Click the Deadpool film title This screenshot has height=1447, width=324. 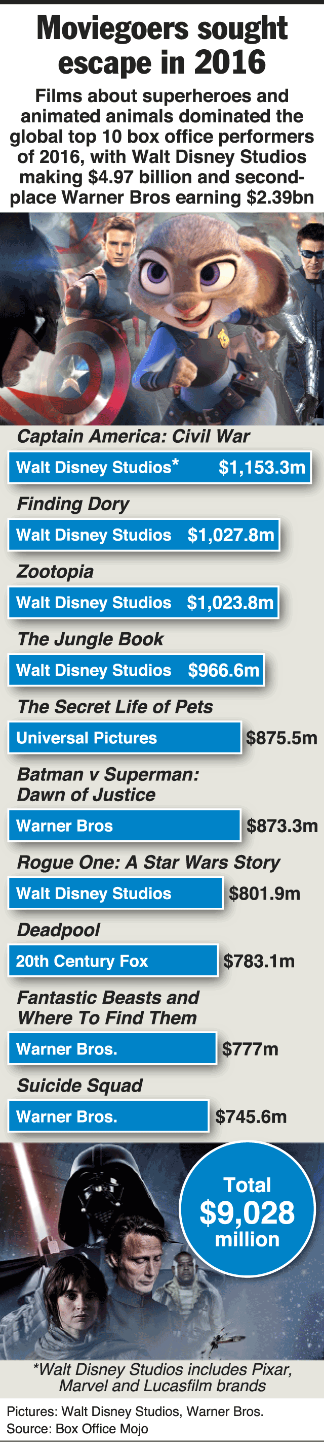coord(58,930)
